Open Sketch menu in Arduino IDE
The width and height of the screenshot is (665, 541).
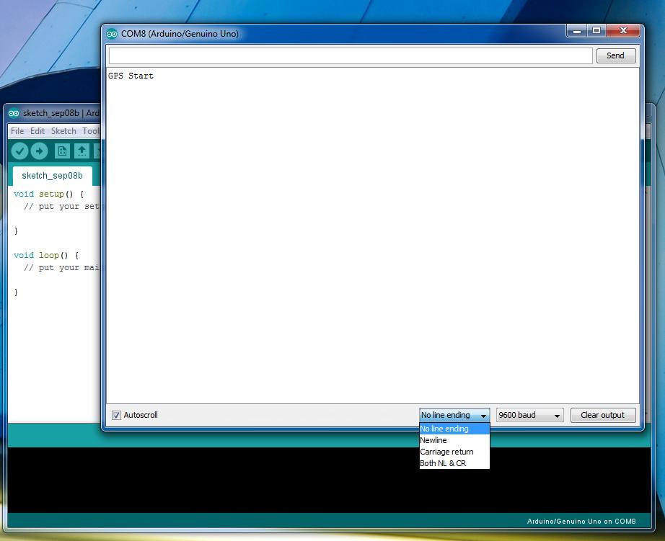(63, 131)
